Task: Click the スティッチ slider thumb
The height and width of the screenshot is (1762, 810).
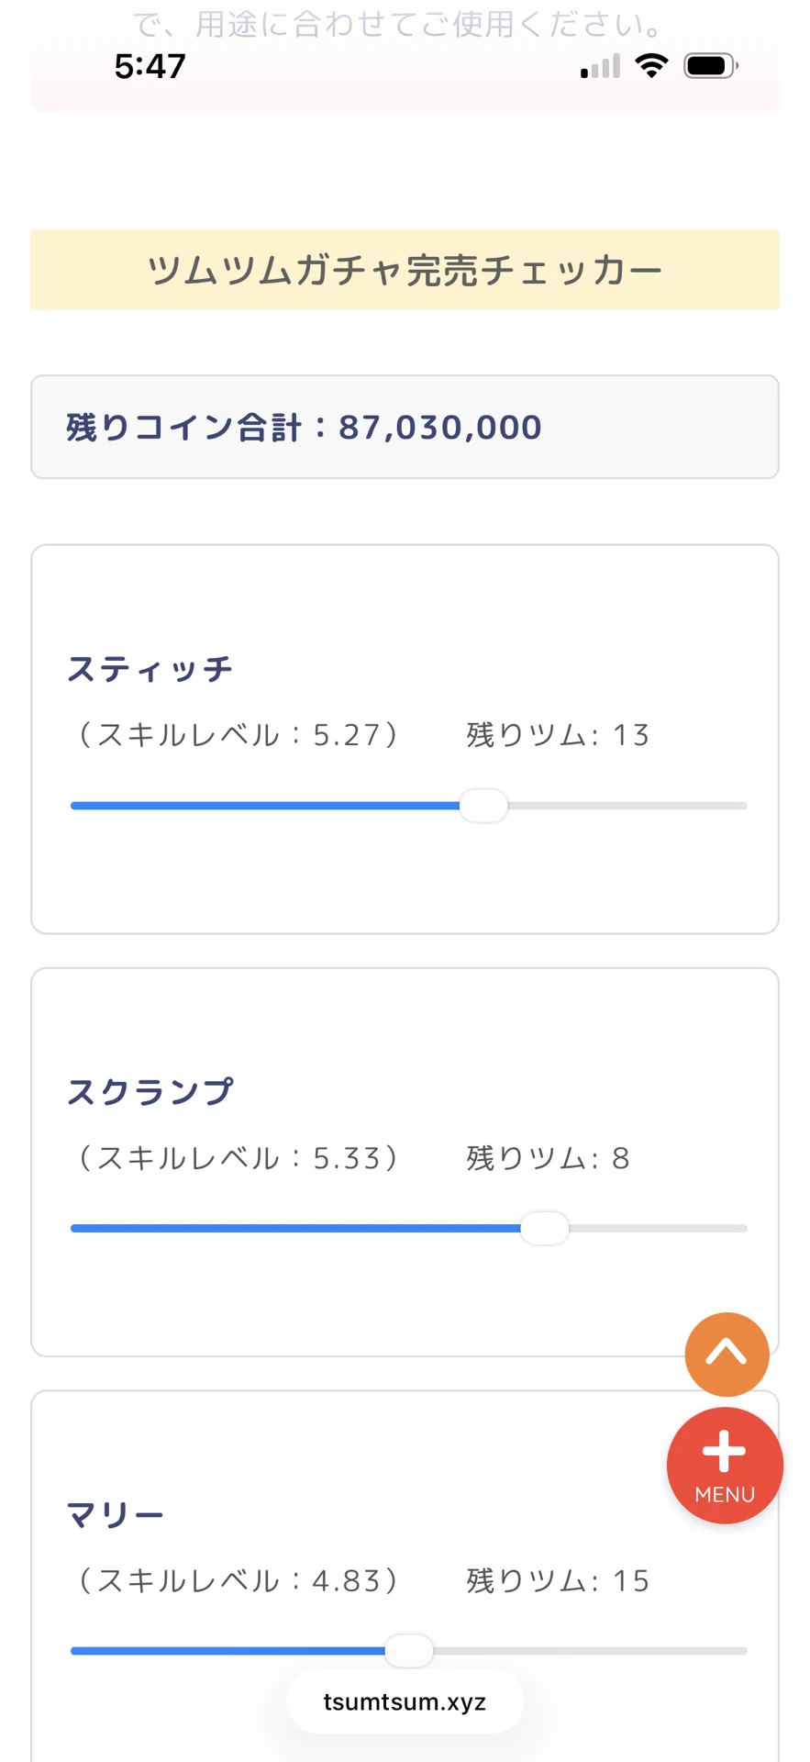Action: 483,806
